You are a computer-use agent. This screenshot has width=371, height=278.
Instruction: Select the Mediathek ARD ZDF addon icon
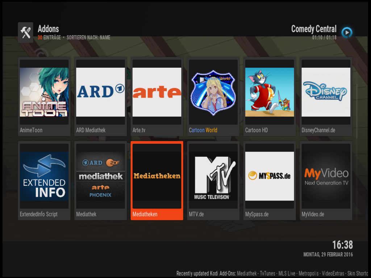[100, 176]
